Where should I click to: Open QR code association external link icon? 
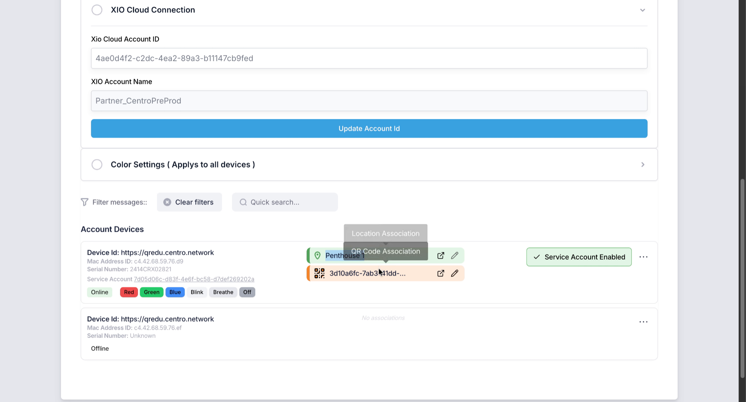(441, 273)
